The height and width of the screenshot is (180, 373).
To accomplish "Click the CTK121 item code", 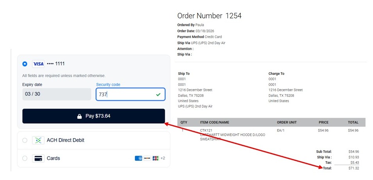I will click(206, 130).
